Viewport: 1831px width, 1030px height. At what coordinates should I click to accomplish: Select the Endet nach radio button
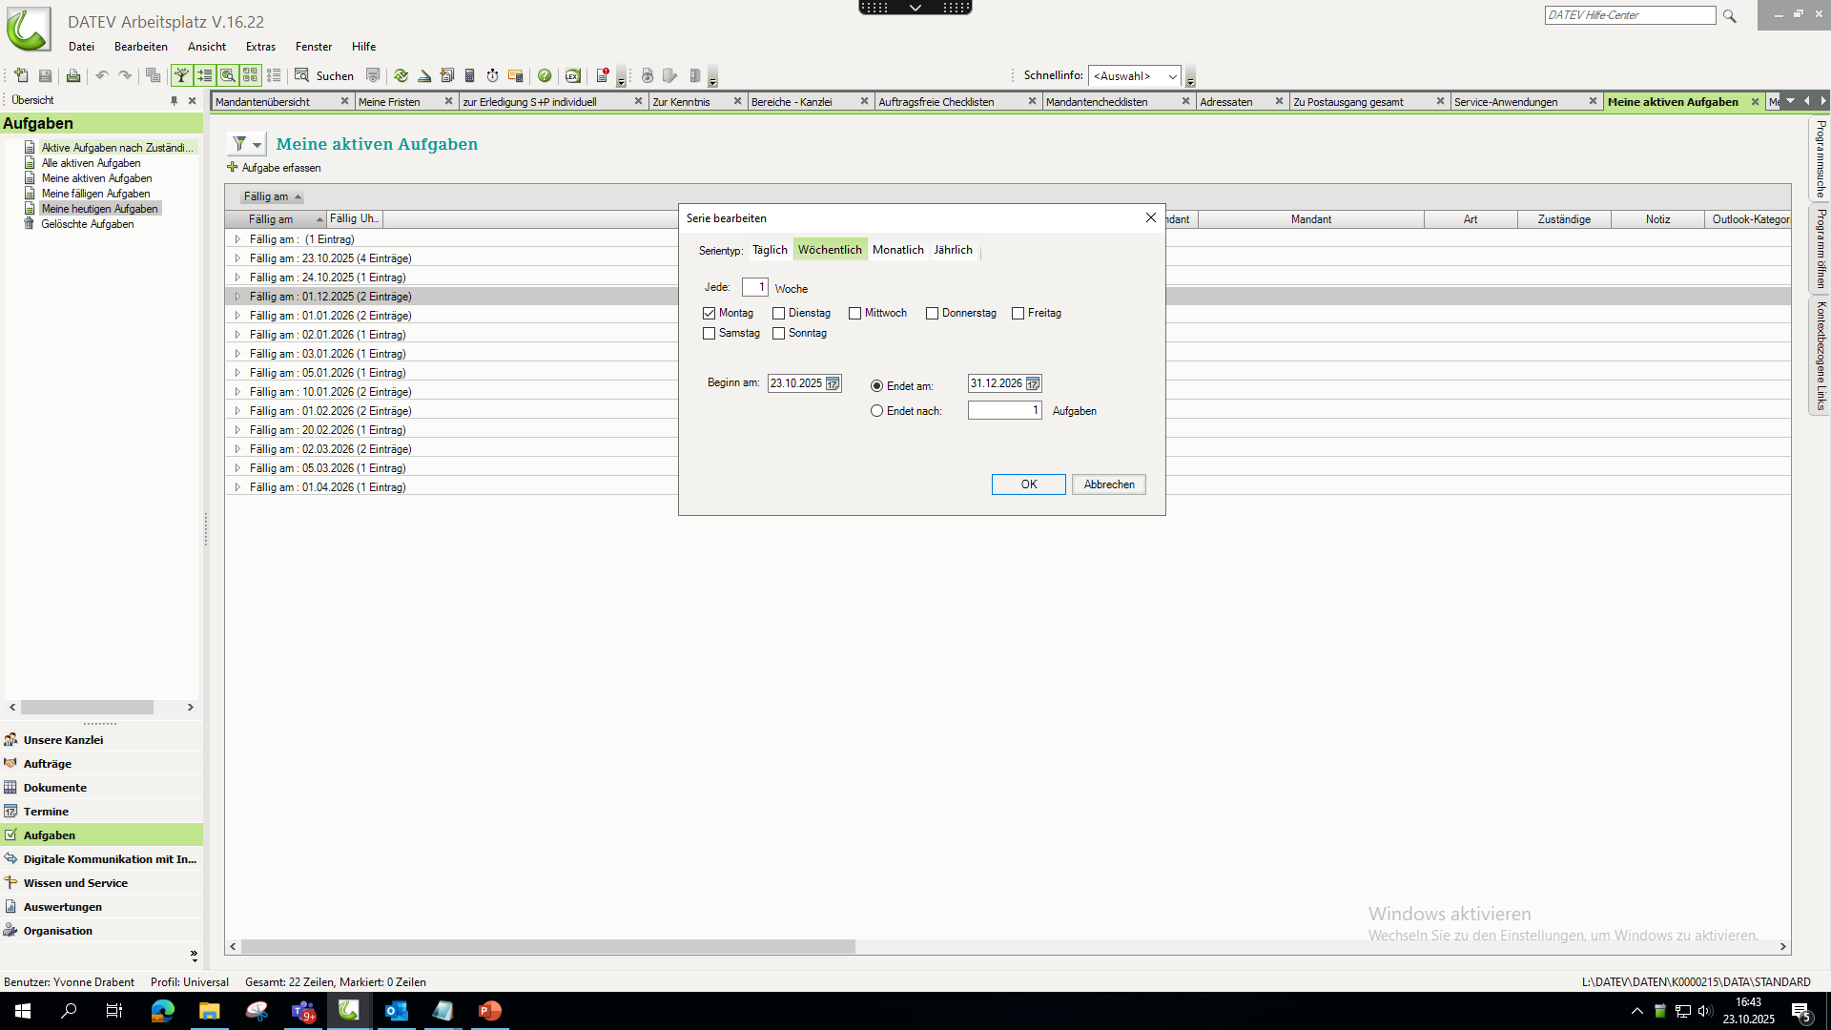(x=876, y=411)
